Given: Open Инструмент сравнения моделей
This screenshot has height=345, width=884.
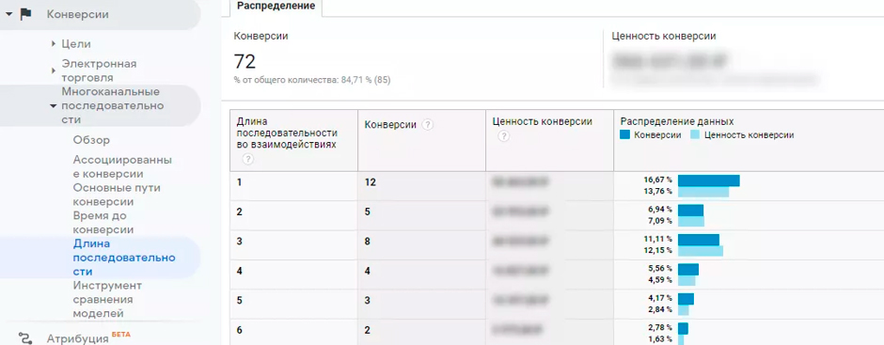Looking at the screenshot, I should [107, 300].
